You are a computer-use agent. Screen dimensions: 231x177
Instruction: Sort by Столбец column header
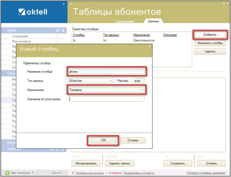[79, 35]
